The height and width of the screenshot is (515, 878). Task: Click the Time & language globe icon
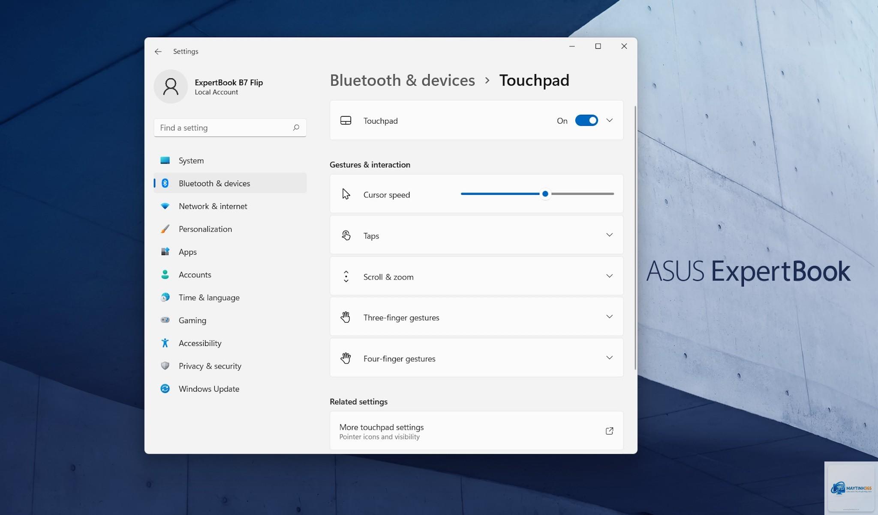click(165, 297)
